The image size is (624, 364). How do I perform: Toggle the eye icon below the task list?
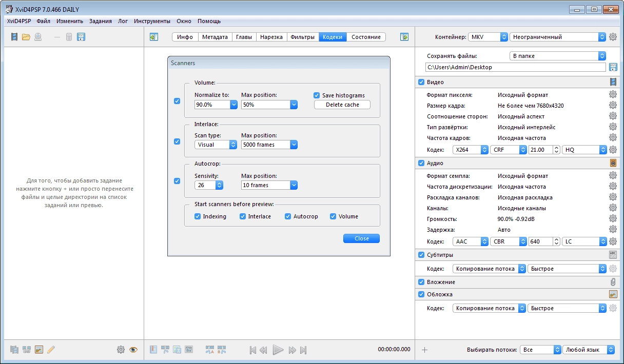133,350
